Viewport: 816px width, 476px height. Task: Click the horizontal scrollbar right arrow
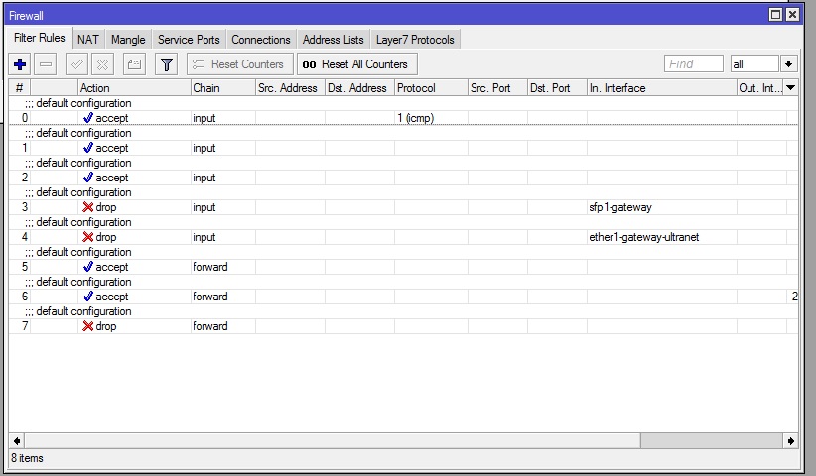[791, 440]
